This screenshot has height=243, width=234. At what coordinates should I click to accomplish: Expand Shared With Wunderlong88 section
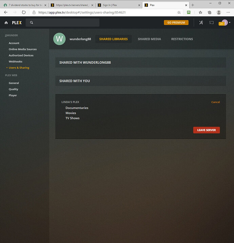[x=141, y=62]
